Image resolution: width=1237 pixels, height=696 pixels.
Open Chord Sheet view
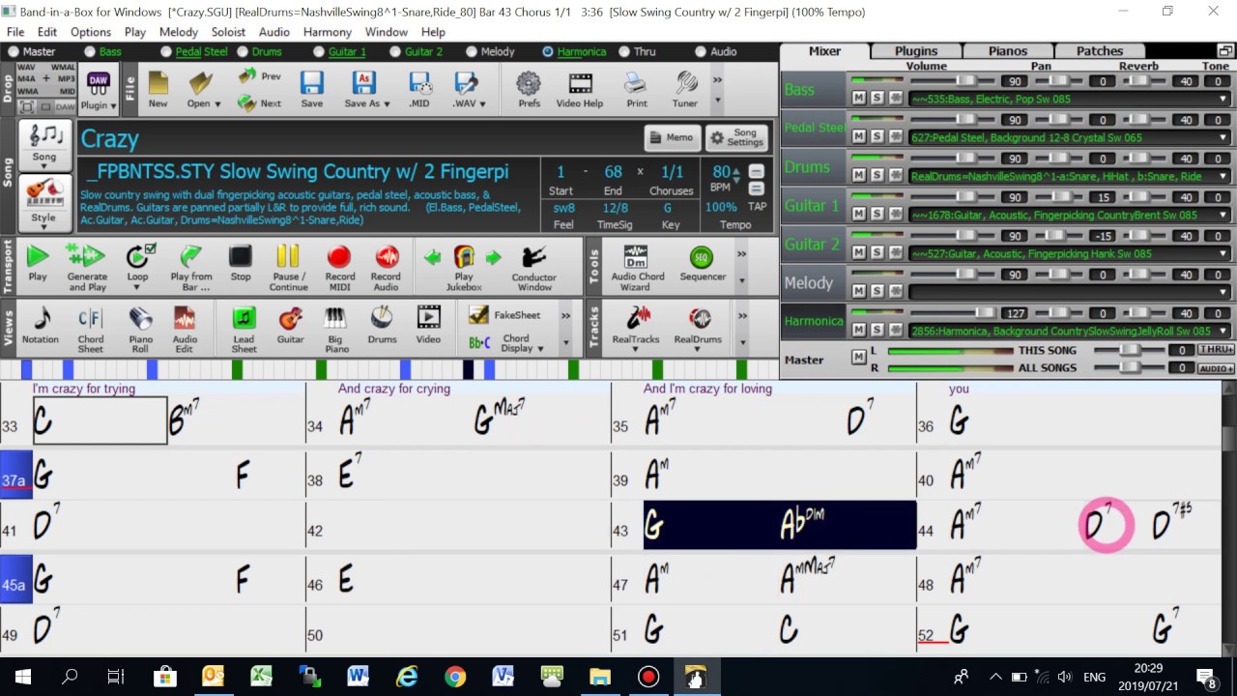91,329
